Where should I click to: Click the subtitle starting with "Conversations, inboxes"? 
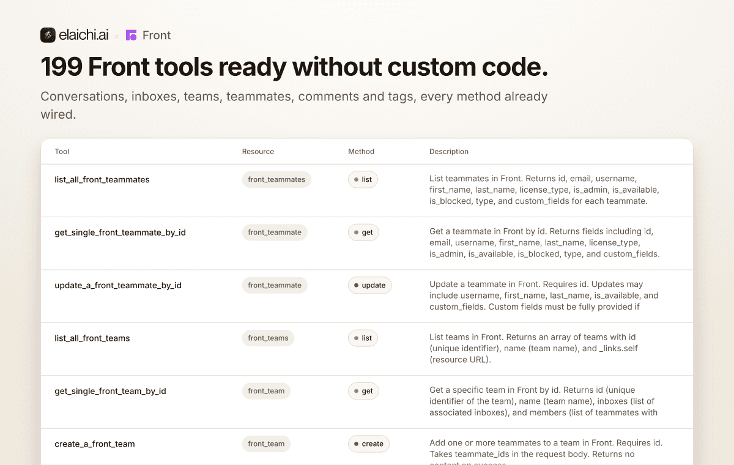click(294, 105)
